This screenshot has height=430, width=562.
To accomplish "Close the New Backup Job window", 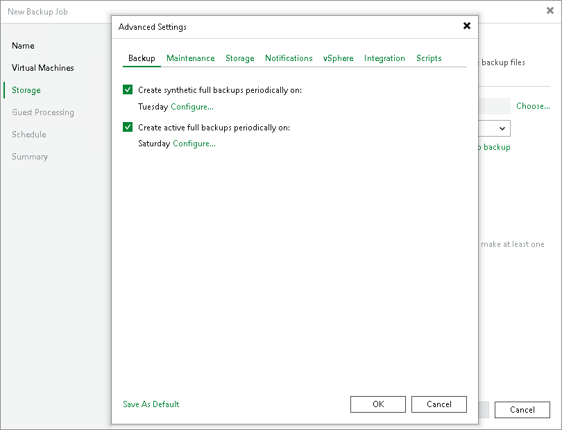I will point(550,11).
